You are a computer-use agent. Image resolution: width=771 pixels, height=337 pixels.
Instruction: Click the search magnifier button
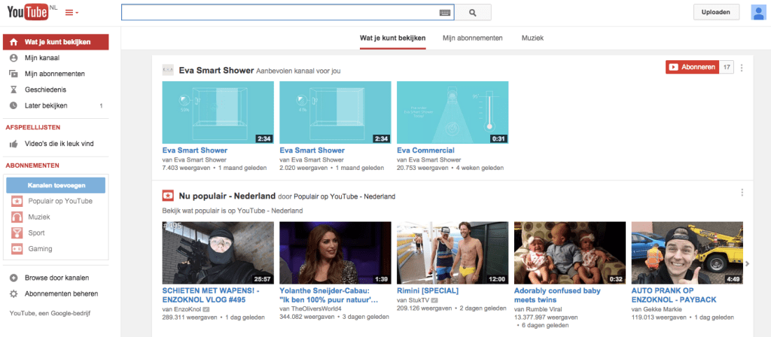[x=473, y=12]
